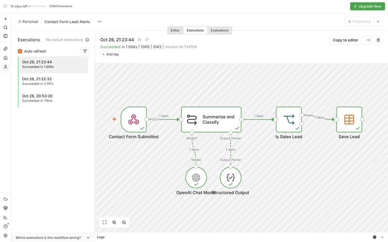
Task: Open the Personal breadcrumb link
Action: coord(28,22)
